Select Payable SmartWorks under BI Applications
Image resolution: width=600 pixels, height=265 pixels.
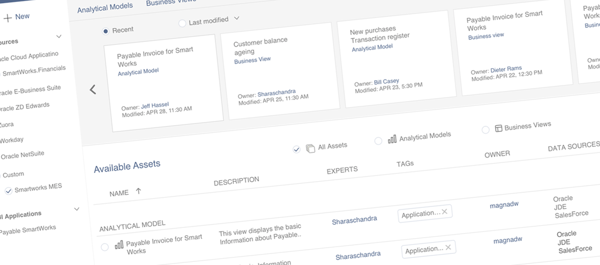(x=28, y=230)
